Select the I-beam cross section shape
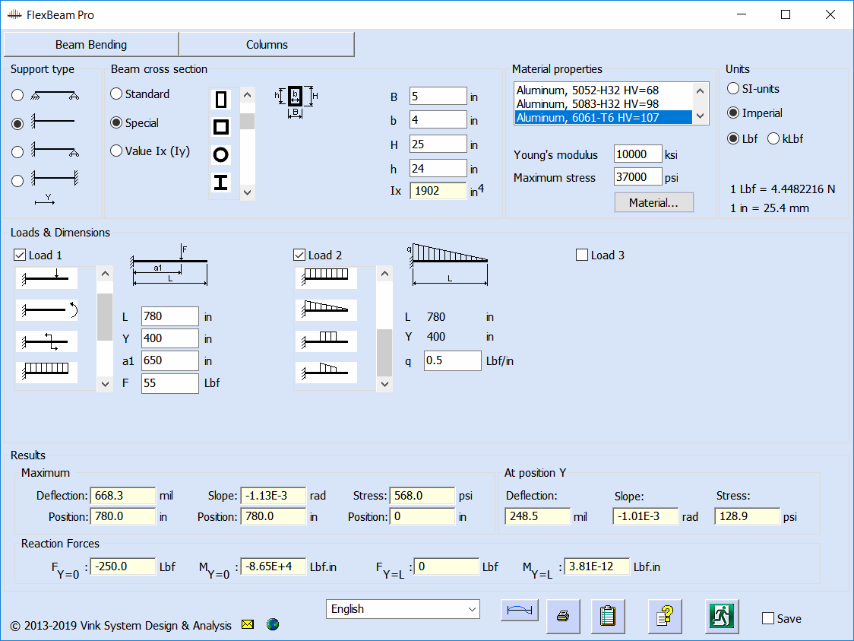This screenshot has width=854, height=641. tap(221, 182)
